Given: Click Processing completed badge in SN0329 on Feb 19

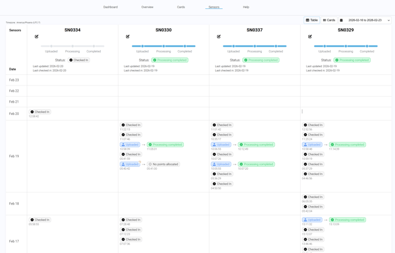Looking at the screenshot, I should coord(347,144).
